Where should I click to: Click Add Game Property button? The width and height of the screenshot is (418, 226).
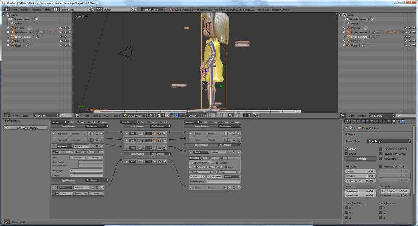(26, 128)
